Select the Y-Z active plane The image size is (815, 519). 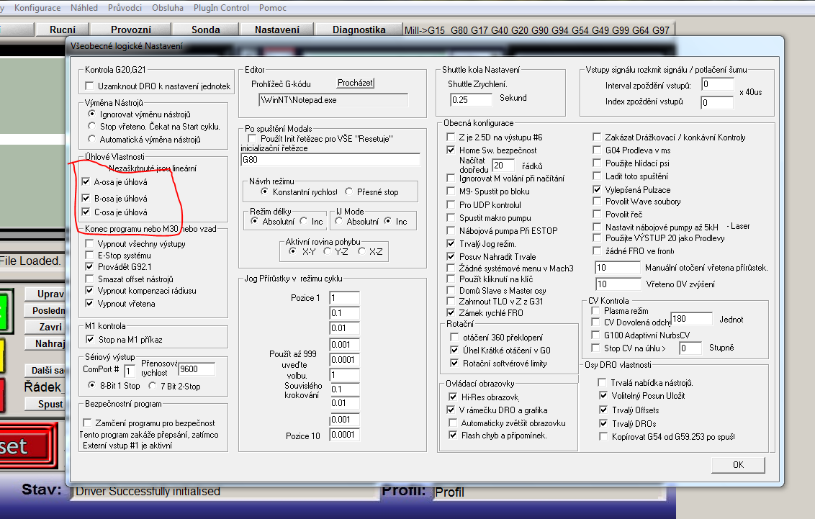tap(328, 251)
